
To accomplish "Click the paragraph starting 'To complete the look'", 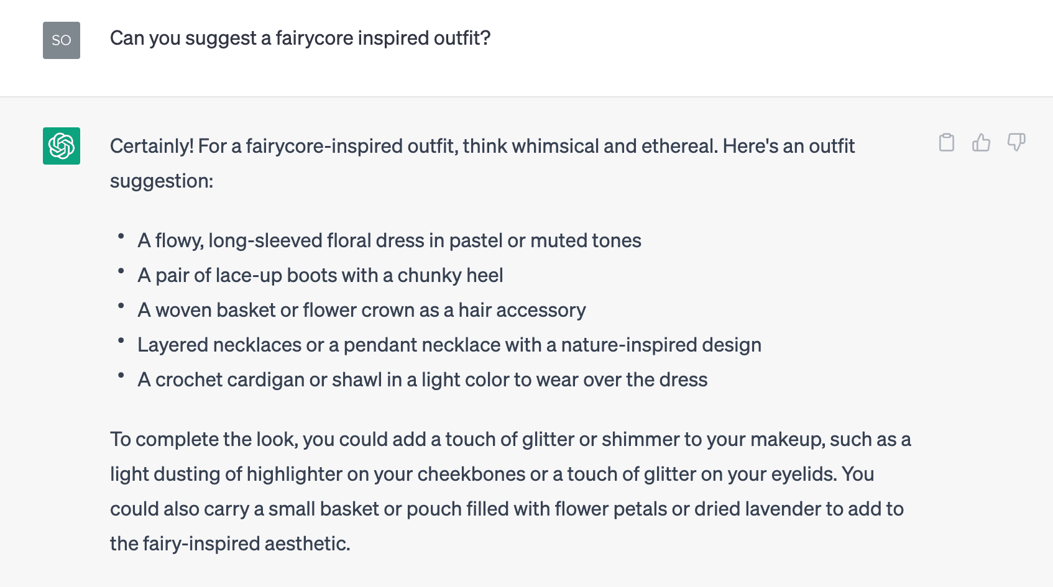I will (x=510, y=491).
